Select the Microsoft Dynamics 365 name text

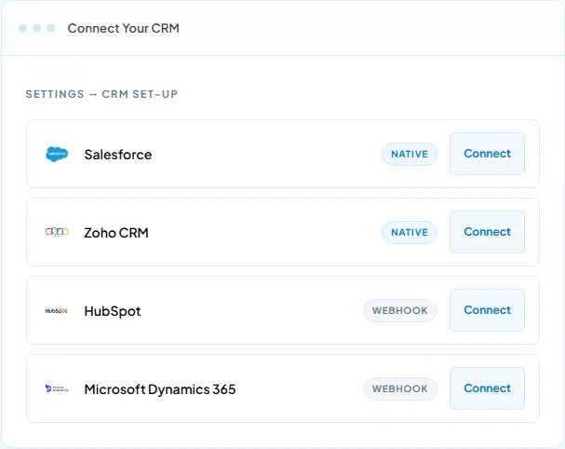point(160,389)
